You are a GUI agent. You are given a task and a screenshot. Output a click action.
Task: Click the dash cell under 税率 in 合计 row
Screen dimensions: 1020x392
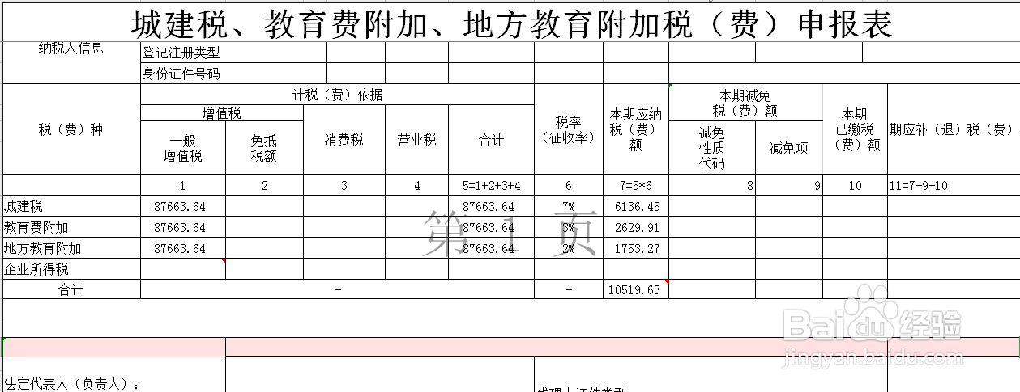point(569,289)
